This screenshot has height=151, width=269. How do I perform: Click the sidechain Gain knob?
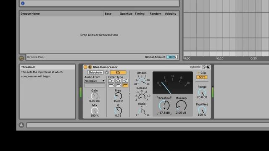point(95,96)
